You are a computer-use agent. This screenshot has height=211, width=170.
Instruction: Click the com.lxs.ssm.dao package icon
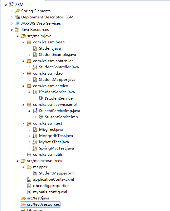(x=29, y=73)
